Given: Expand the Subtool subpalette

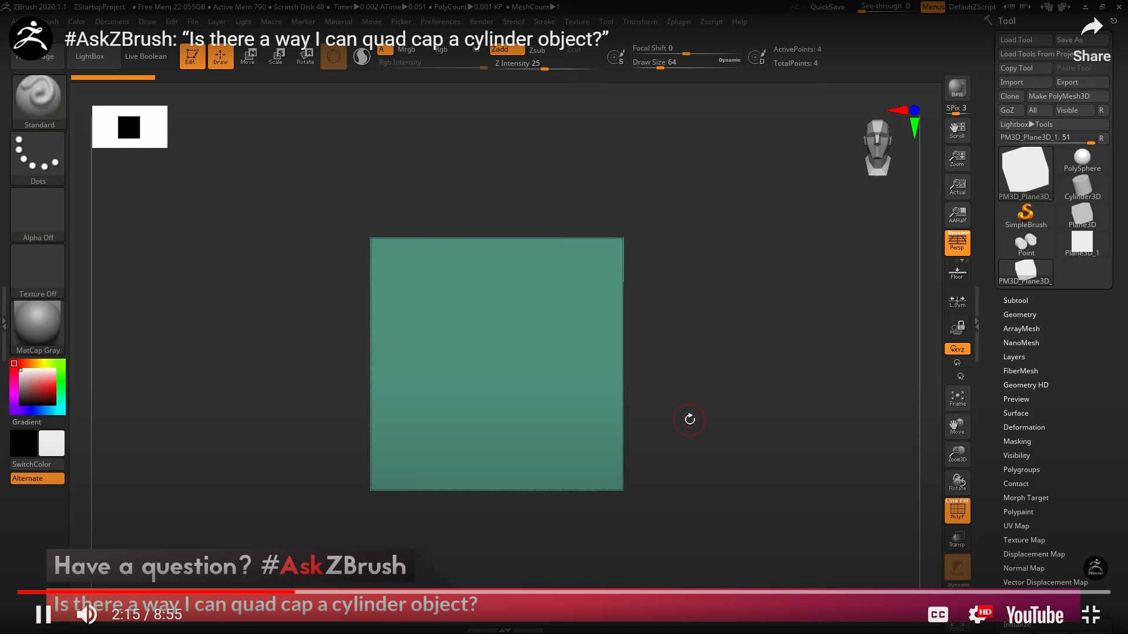Looking at the screenshot, I should coord(1015,301).
